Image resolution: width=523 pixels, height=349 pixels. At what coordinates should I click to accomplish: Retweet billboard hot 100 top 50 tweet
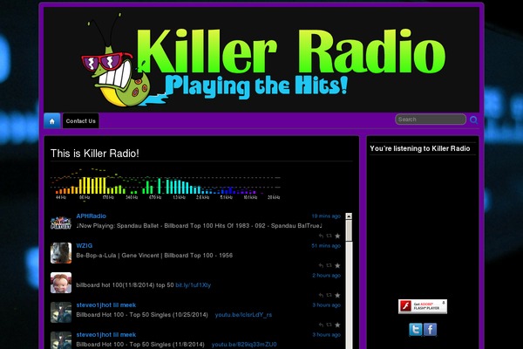pyautogui.click(x=329, y=295)
